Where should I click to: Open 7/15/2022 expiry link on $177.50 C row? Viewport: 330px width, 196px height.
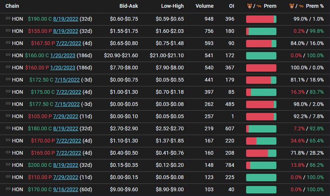tap(67, 104)
